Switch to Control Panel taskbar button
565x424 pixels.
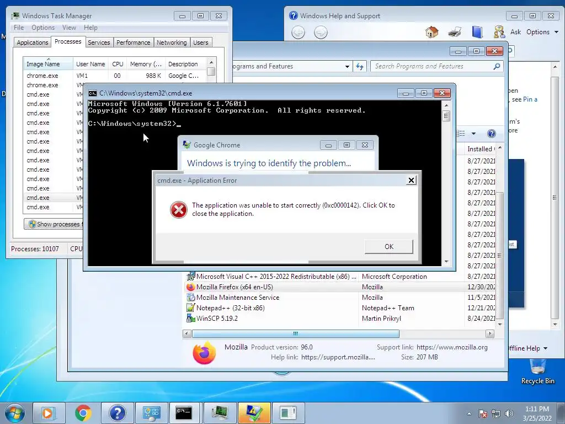pos(151,413)
